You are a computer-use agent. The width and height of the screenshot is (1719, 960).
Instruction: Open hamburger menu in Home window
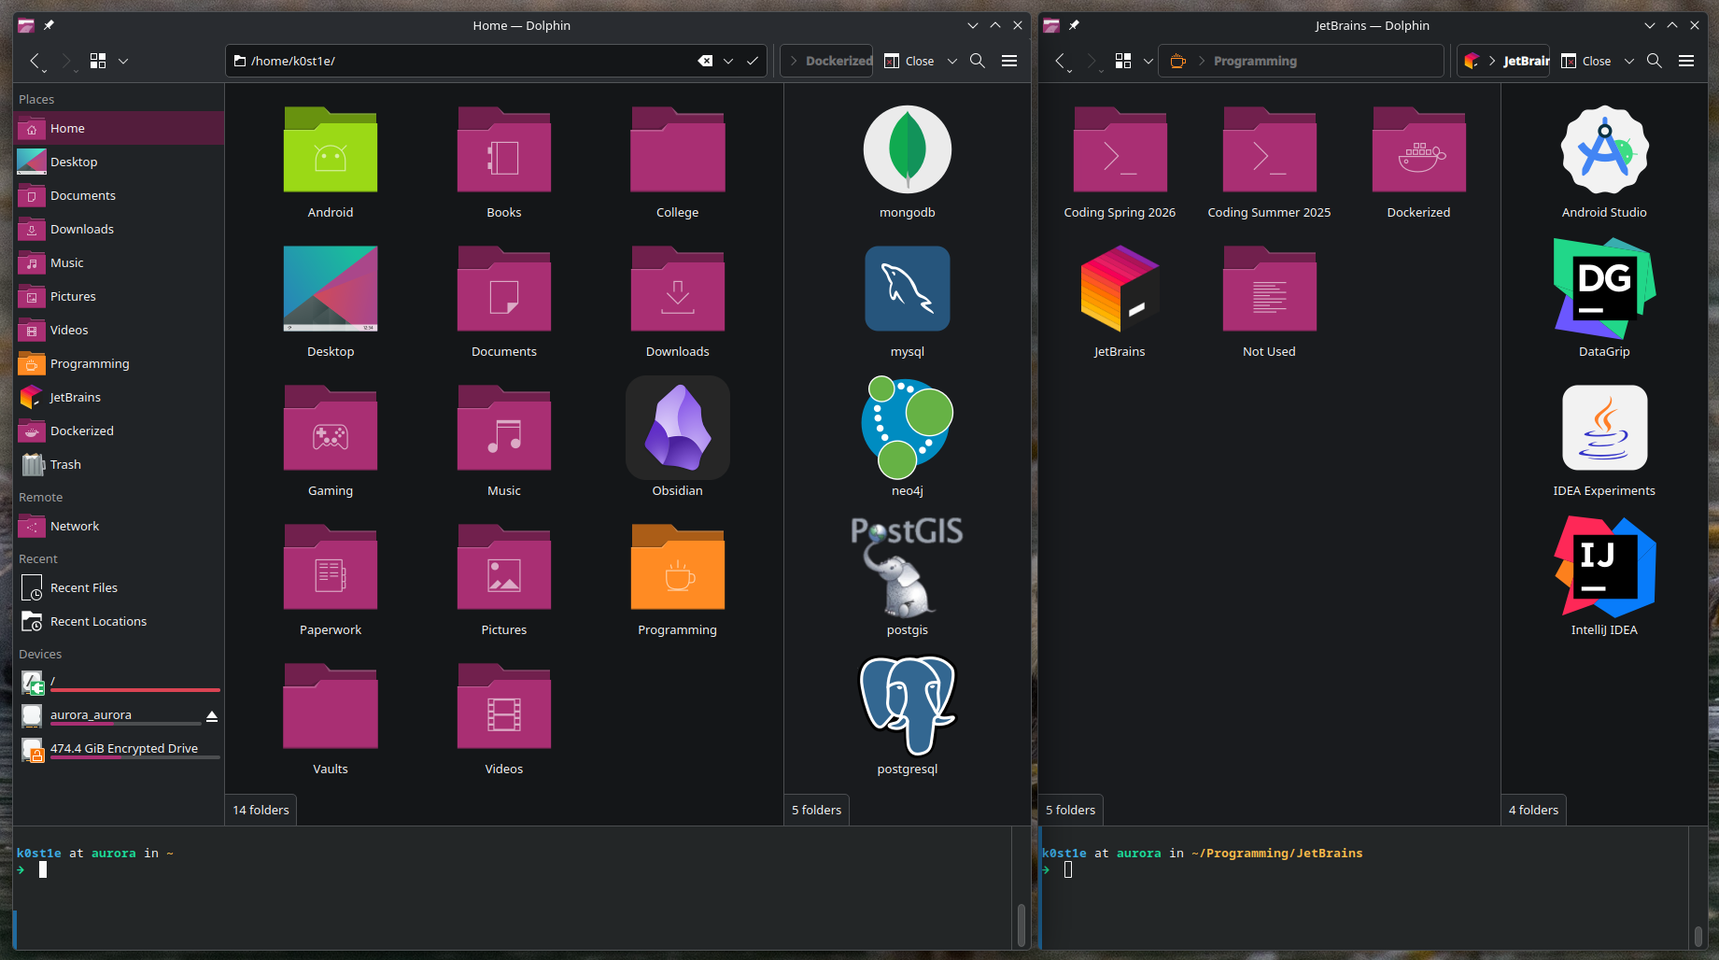[1009, 61]
